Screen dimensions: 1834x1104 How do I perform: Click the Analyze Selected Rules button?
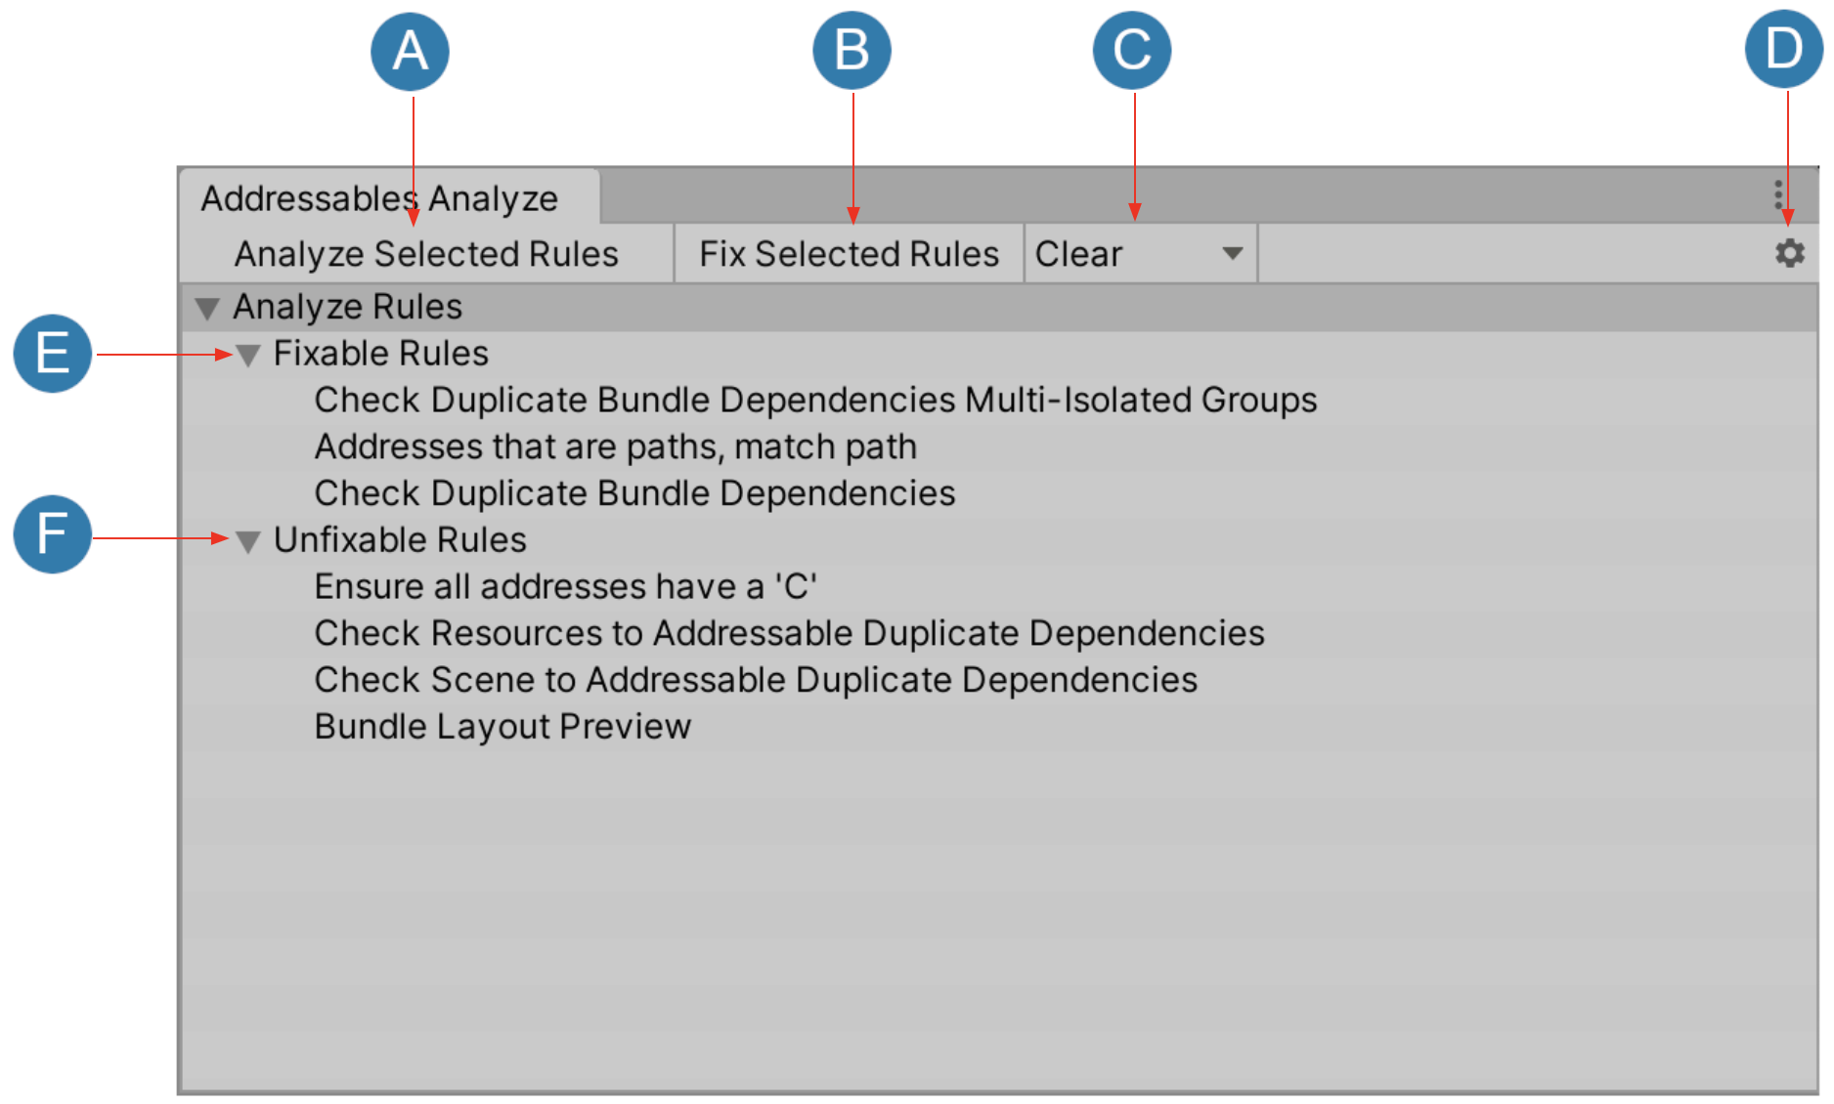[x=427, y=253]
